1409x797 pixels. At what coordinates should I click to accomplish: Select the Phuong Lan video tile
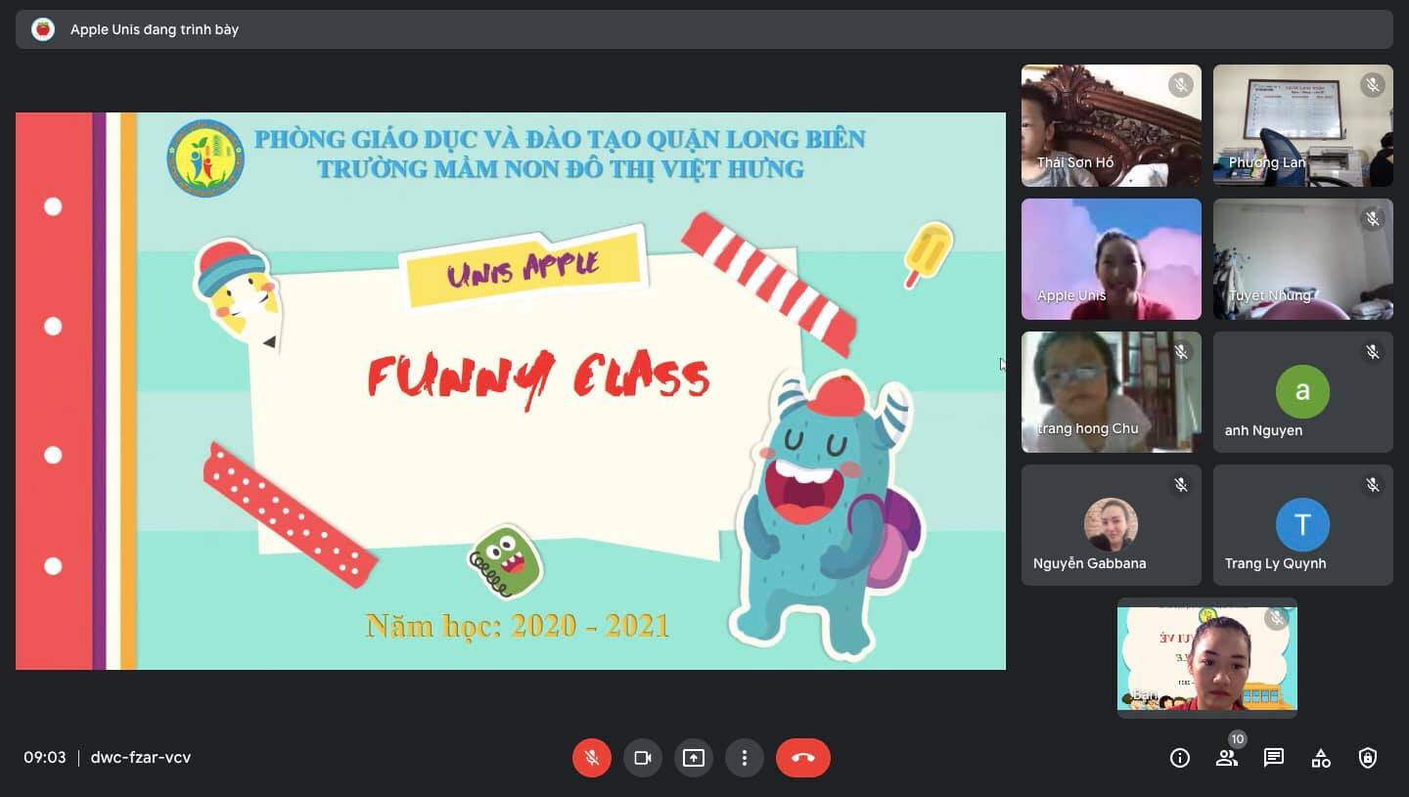pos(1302,125)
